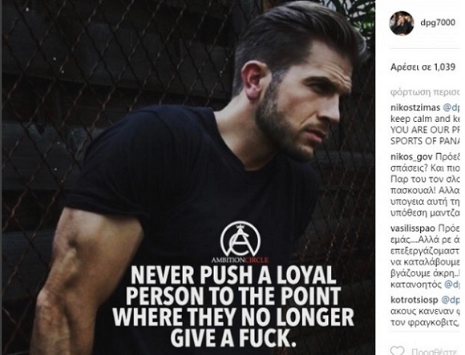465x355 pixels.
Task: Open nikos_gov commenter profile
Action: point(411,157)
